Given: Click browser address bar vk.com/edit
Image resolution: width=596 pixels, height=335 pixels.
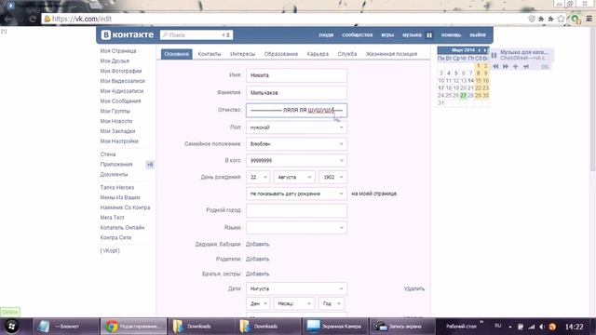Looking at the screenshot, I should point(285,19).
